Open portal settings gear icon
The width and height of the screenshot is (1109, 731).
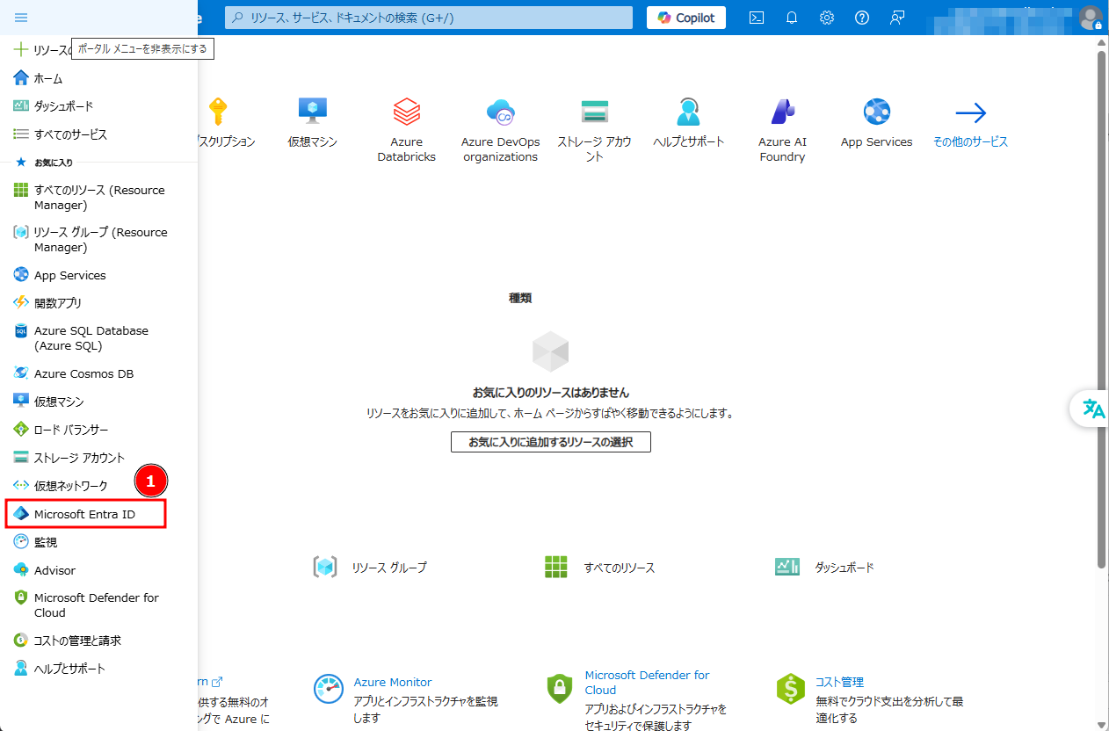[x=827, y=18]
